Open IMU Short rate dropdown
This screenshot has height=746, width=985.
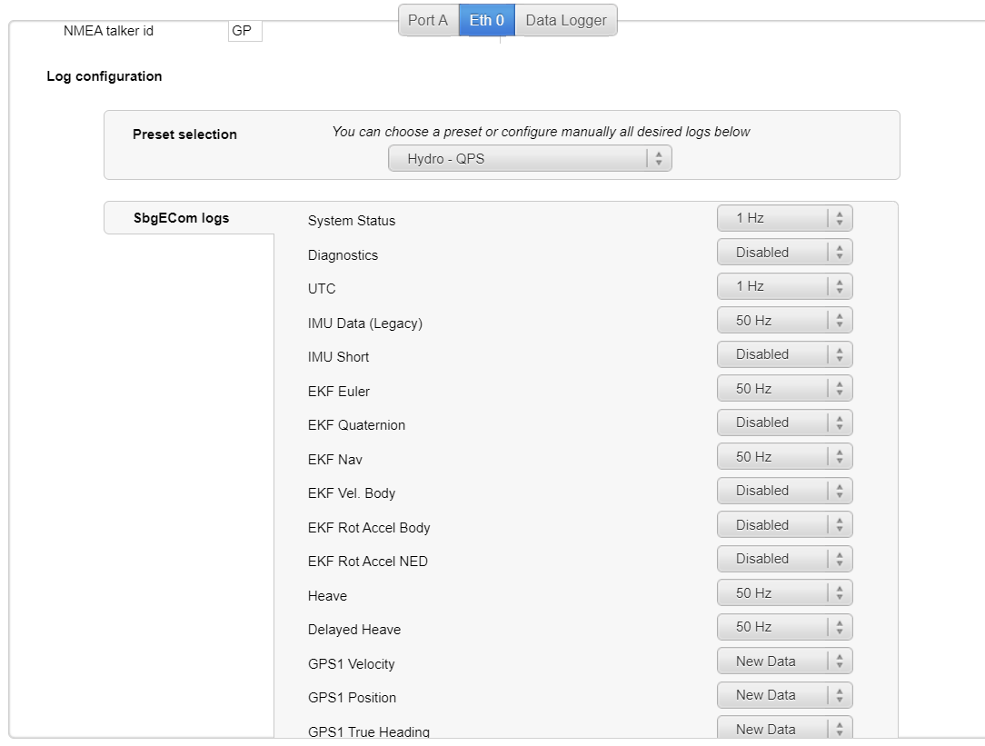click(784, 354)
